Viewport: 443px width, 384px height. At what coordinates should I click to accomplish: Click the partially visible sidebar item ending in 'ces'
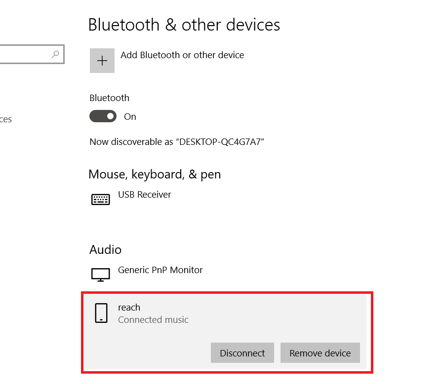5,119
